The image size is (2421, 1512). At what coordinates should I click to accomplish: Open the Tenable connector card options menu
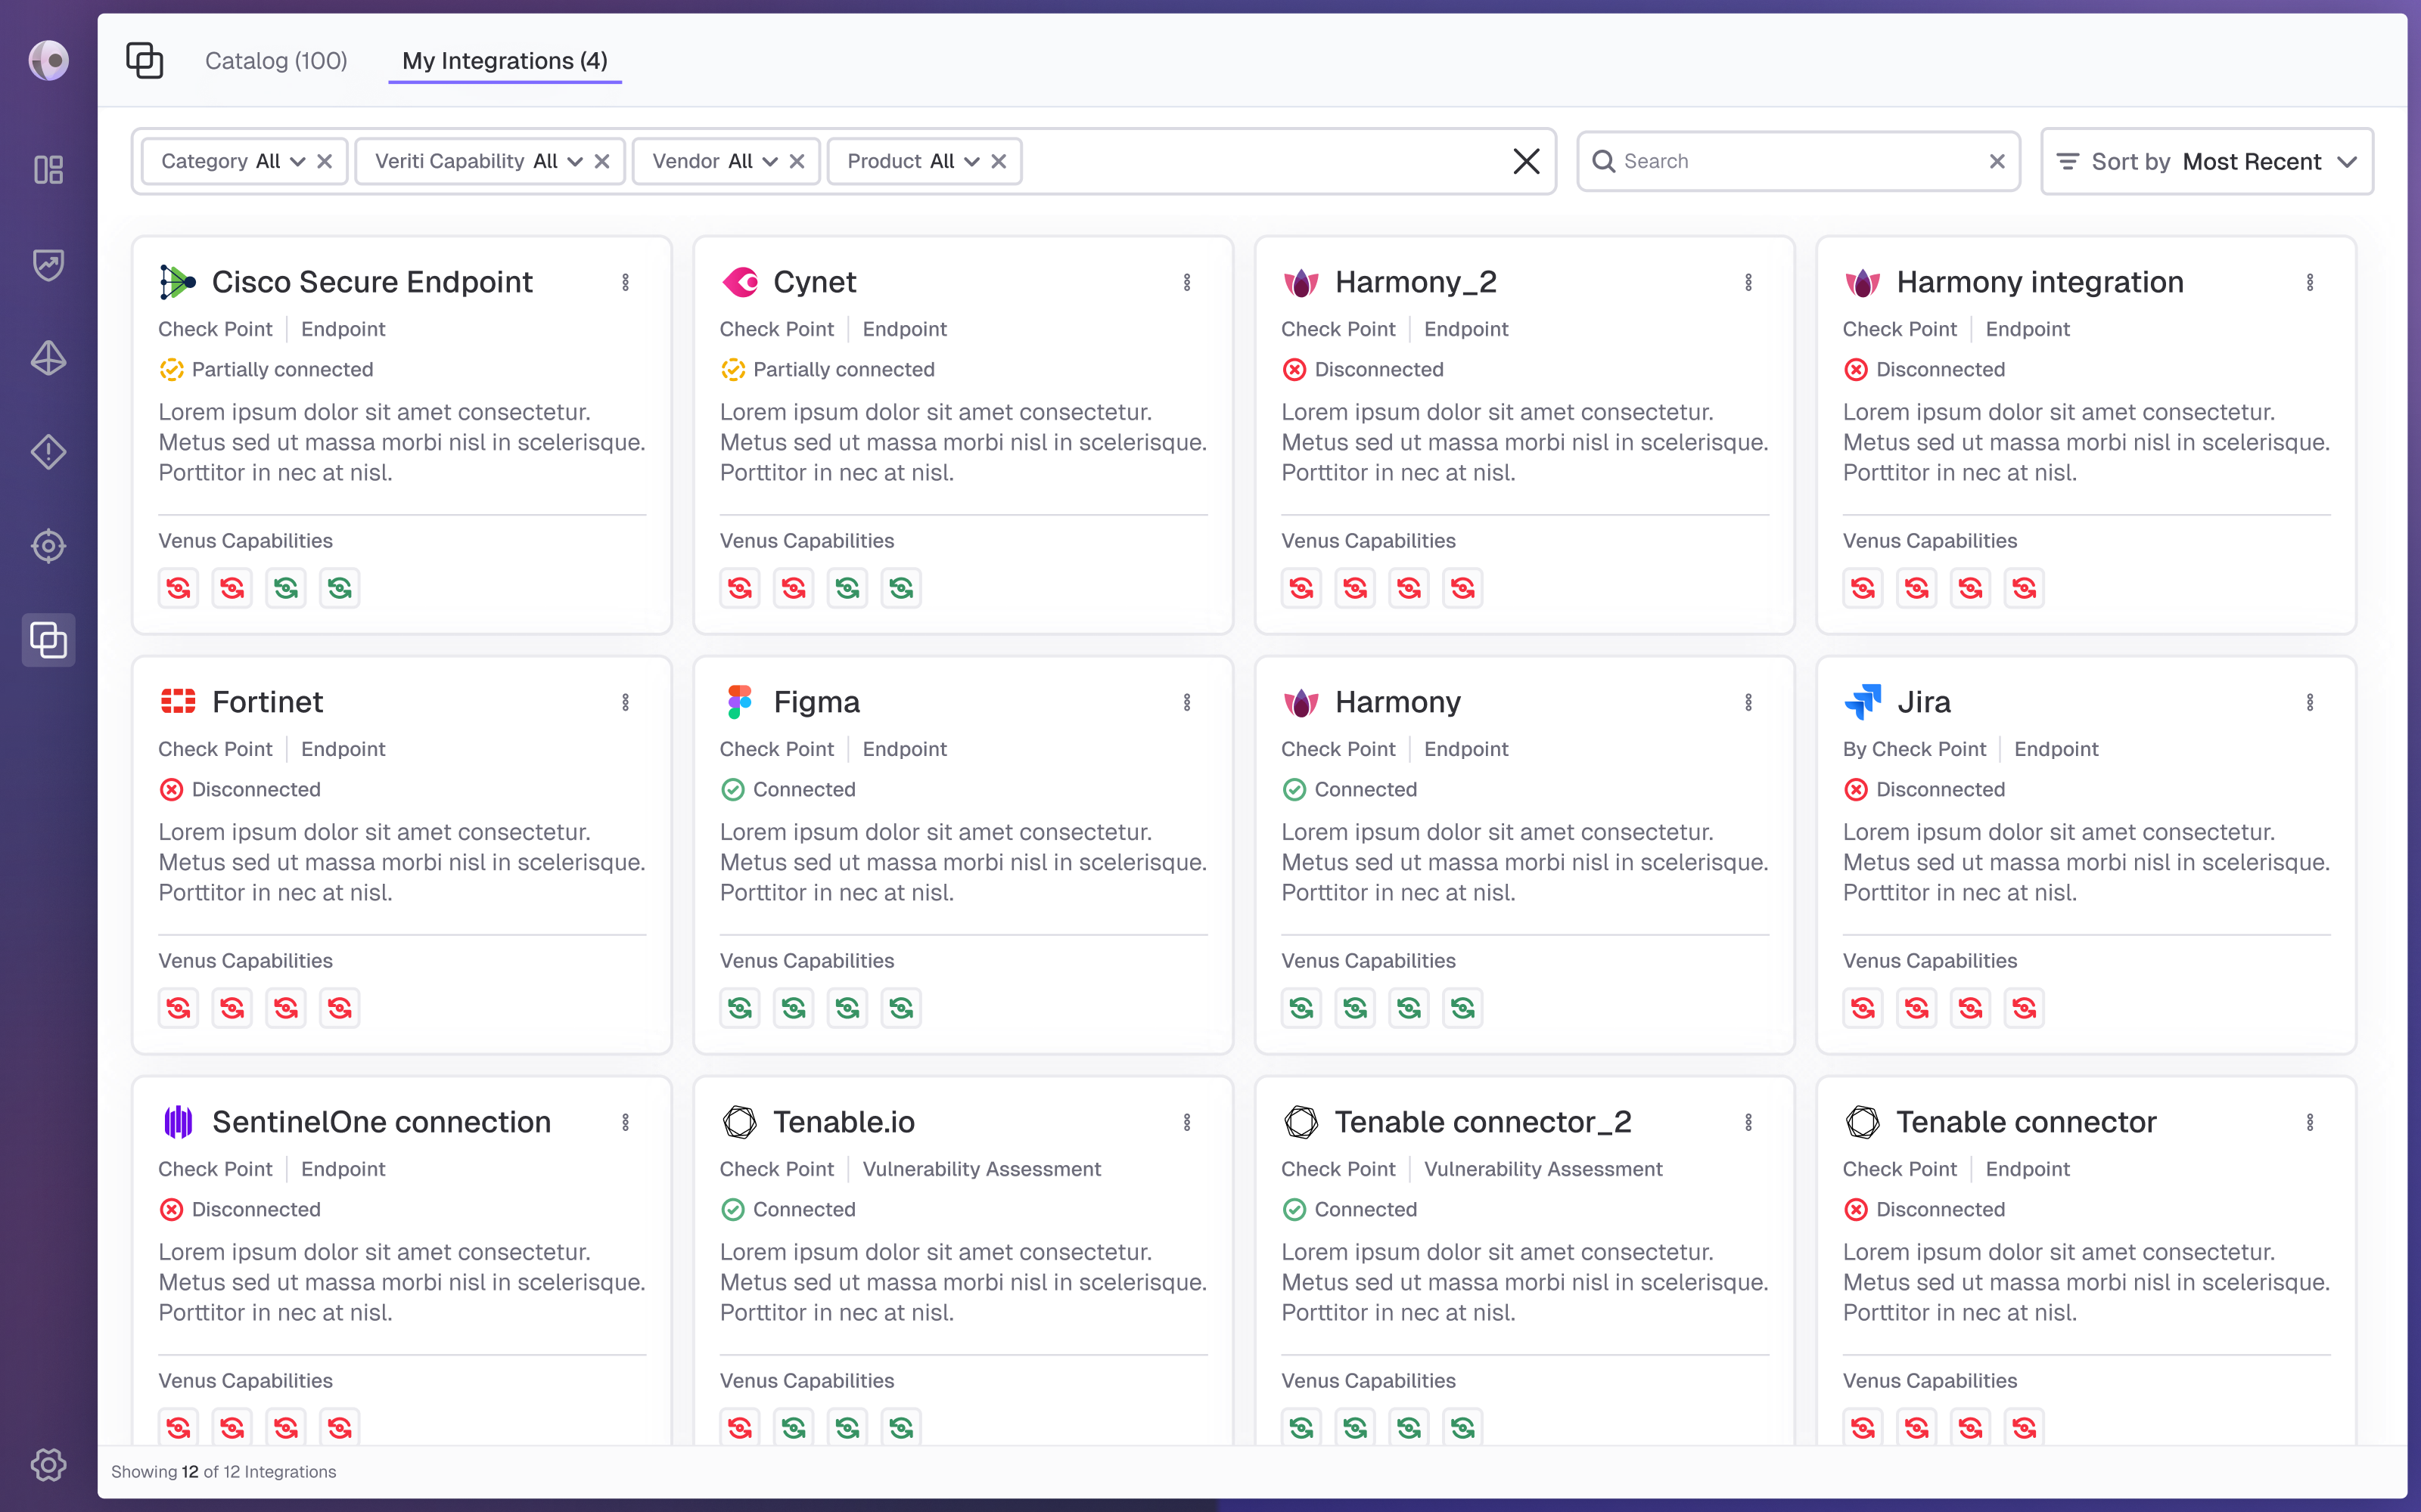(2310, 1122)
